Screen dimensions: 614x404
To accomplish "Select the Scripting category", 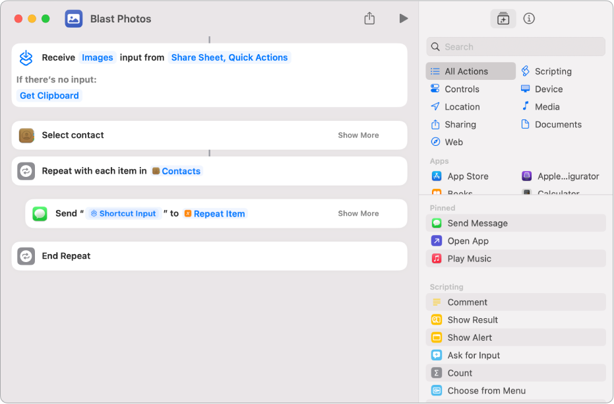I will tap(547, 71).
